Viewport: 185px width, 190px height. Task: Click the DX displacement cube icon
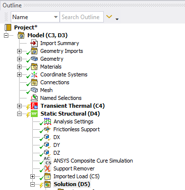coord(47,137)
